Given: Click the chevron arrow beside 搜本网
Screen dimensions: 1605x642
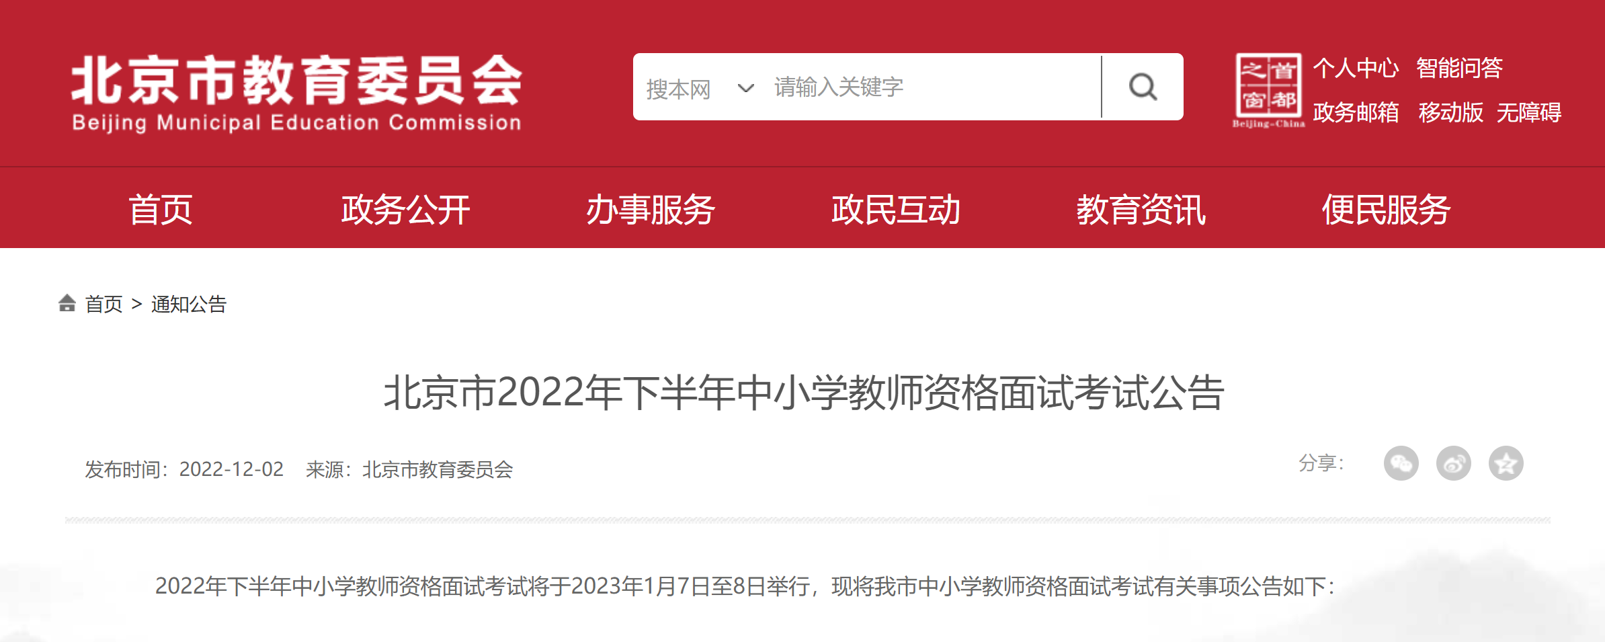Looking at the screenshot, I should (745, 88).
